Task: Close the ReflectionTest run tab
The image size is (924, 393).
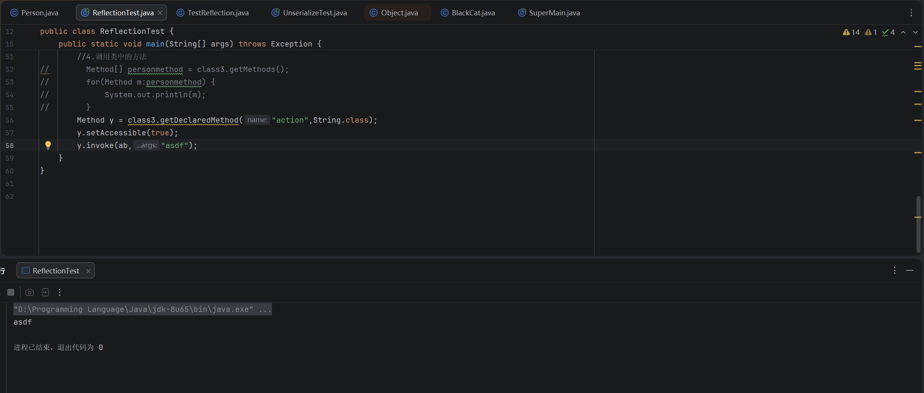Action: coord(88,271)
